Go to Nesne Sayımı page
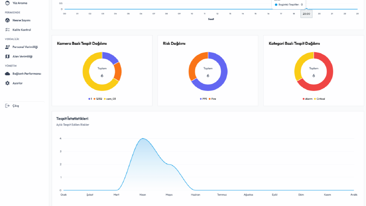 22,20
